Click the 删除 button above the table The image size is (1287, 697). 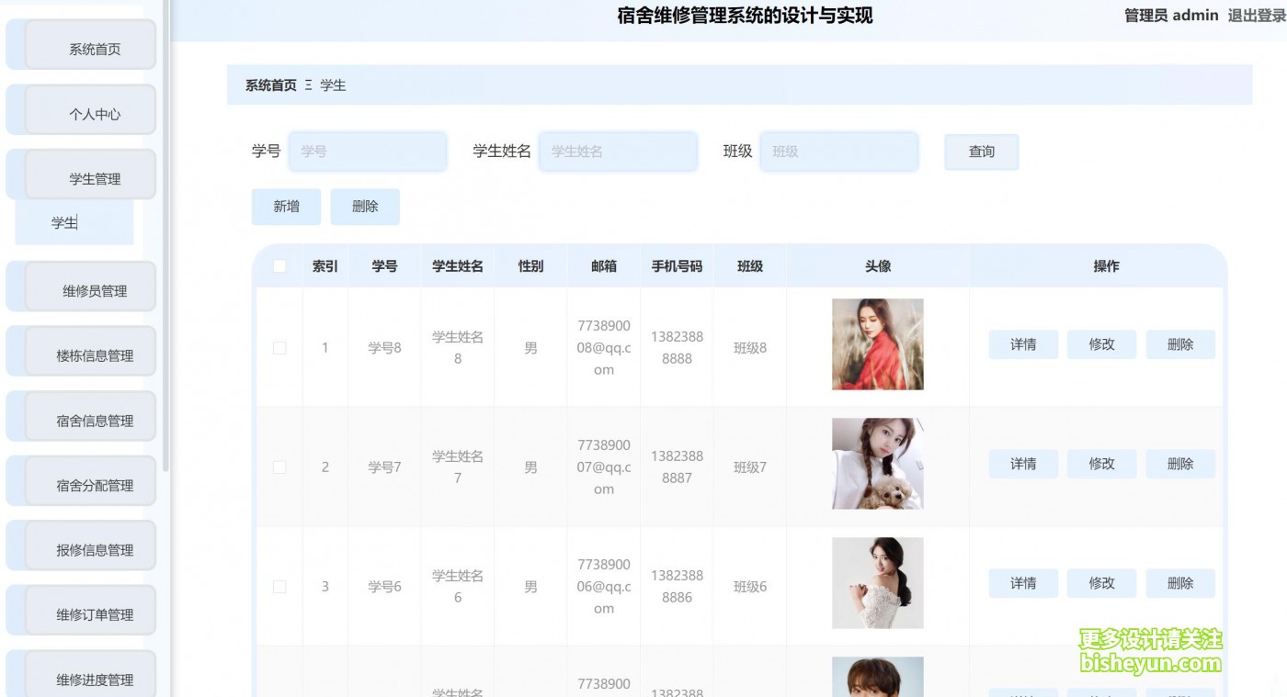(365, 207)
